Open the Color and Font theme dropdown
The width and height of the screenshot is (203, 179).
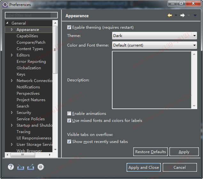coord(154,45)
